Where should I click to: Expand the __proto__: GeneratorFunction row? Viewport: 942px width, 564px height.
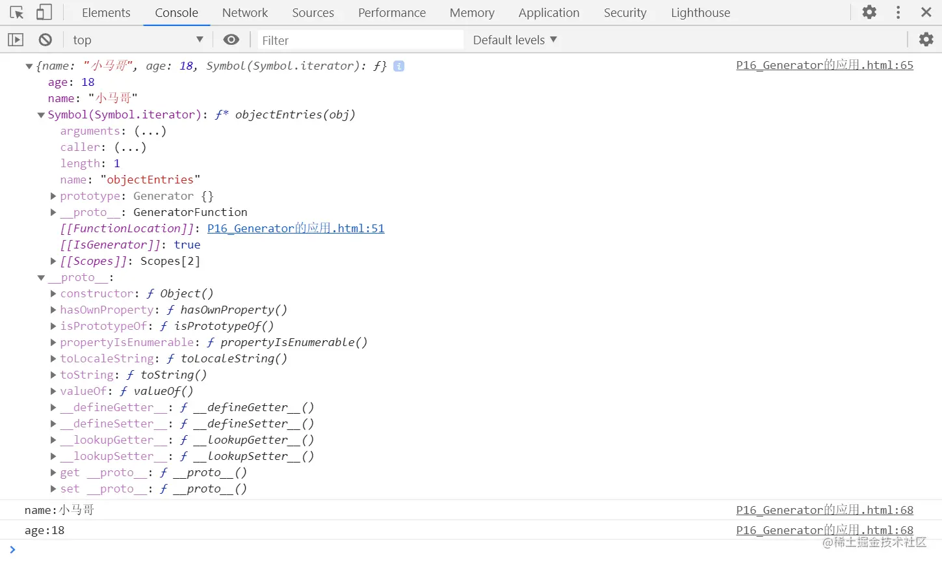coord(53,212)
